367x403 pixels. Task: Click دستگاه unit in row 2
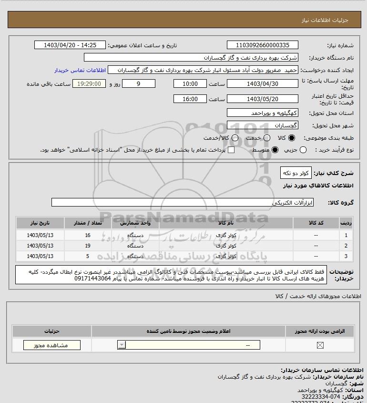(135, 246)
